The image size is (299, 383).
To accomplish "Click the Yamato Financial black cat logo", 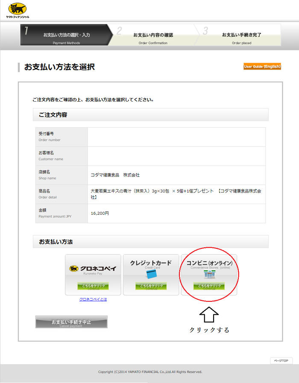I will [x=18, y=11].
